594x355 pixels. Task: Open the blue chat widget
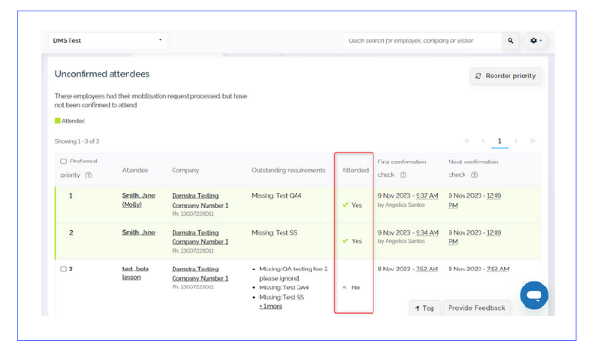pyautogui.click(x=534, y=295)
